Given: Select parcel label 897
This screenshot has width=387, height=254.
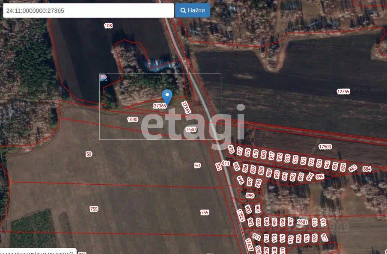Looking at the screenshot, I should pyautogui.click(x=250, y=182).
